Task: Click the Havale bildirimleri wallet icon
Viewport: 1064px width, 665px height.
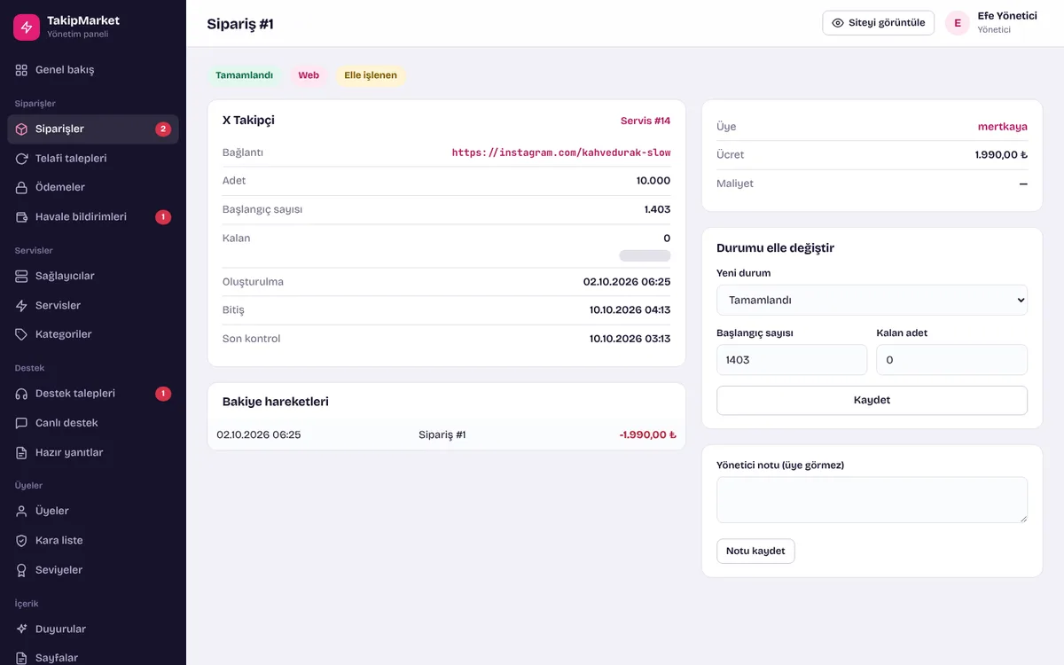Action: point(22,217)
